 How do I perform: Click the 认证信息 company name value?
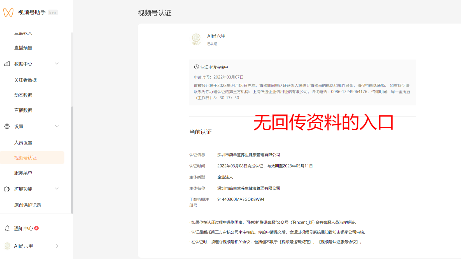(249, 155)
